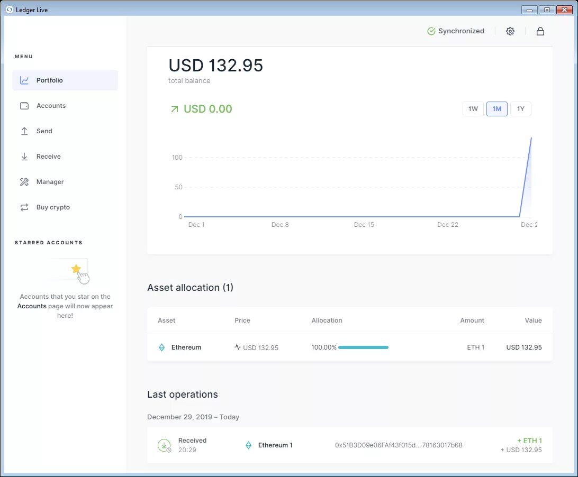Viewport: 578px width, 477px height.
Task: Click the Send upward arrow icon
Action: [x=24, y=131]
